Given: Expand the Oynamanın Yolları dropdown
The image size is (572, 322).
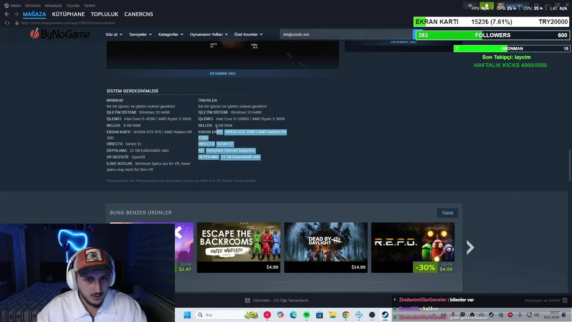Looking at the screenshot, I should click(209, 34).
